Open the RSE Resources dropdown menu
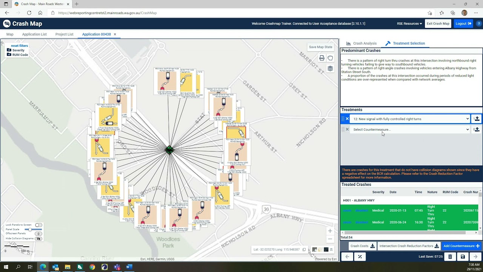The width and height of the screenshot is (483, 272). (409, 23)
